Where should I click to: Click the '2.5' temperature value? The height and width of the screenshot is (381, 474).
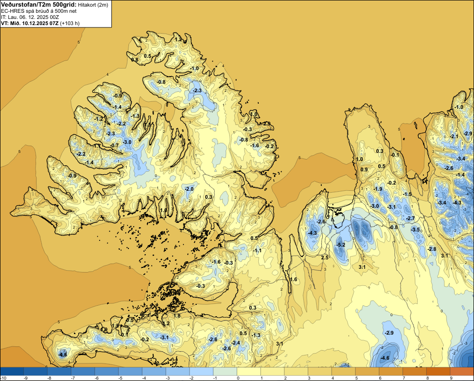pyautogui.click(x=325, y=258)
